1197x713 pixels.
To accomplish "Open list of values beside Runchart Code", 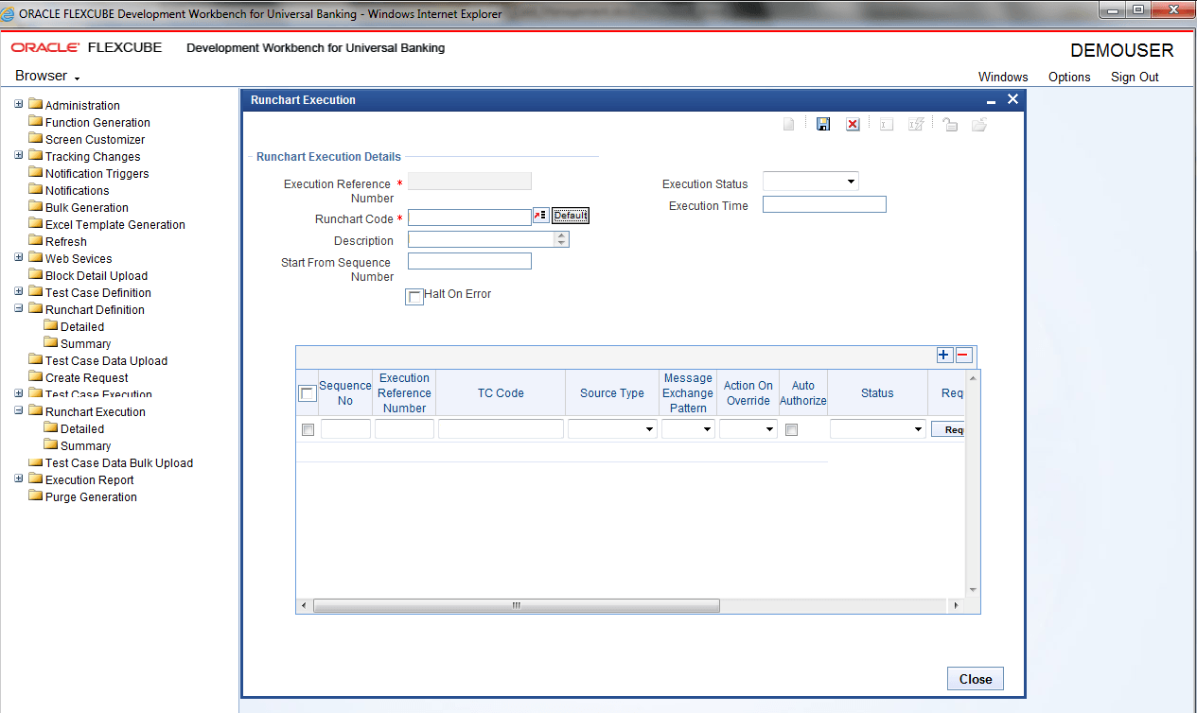I will pyautogui.click(x=540, y=216).
